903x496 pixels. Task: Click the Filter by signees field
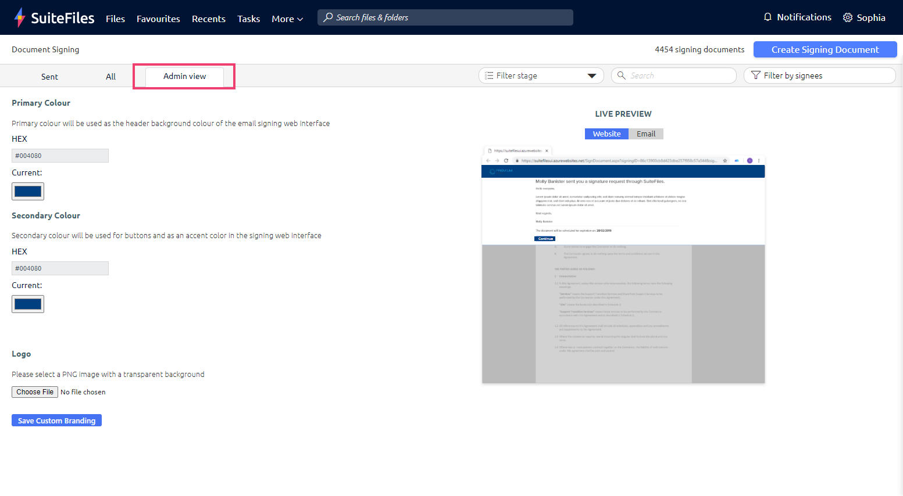coord(820,76)
